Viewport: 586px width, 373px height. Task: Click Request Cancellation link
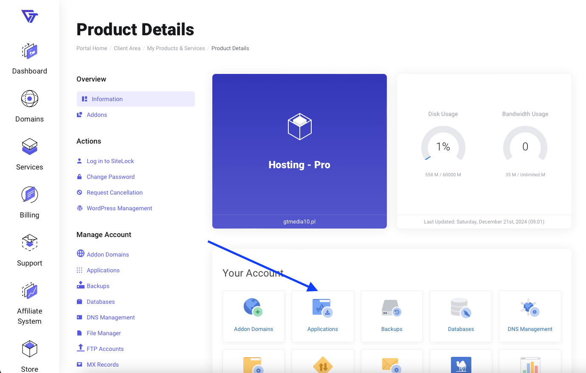click(x=115, y=192)
